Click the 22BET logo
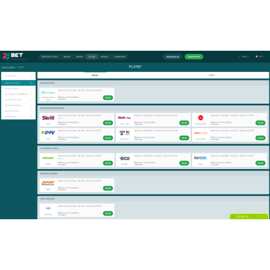The image size is (270, 270). pos(13,56)
